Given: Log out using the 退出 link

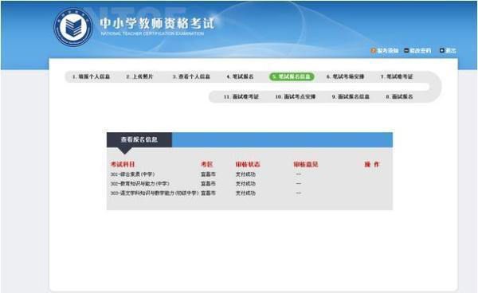Looking at the screenshot, I should [451, 51].
